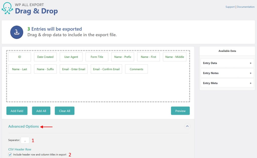The height and width of the screenshot is (158, 257).
Task: Click the Preview button
Action: (x=180, y=111)
